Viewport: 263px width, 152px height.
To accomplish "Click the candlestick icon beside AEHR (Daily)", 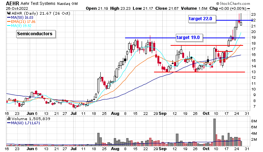I will (x=9, y=13).
